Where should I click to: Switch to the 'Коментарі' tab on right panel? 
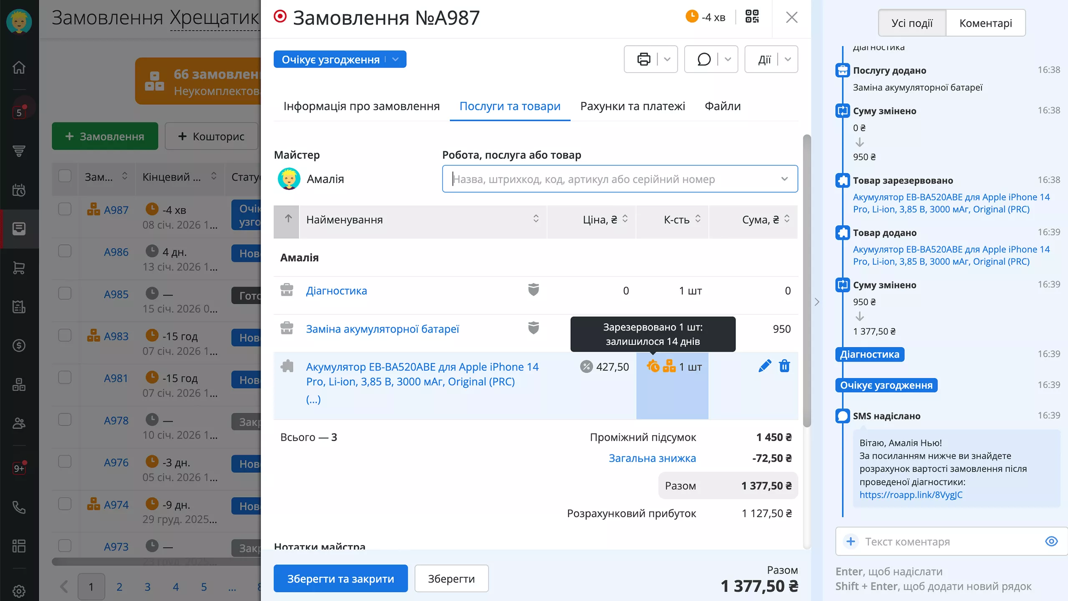pos(985,23)
